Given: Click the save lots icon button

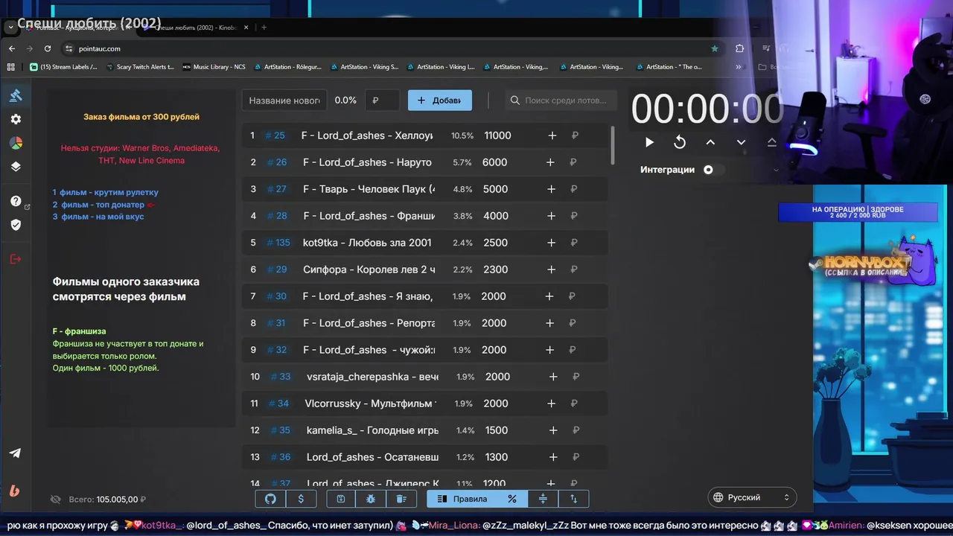Looking at the screenshot, I should click(340, 499).
